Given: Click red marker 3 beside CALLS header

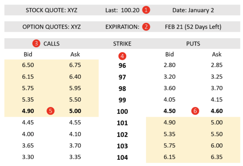Looking at the screenshot, I should 37,44.
